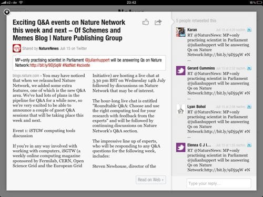
Task: Tap the 'Steven Newhouse, director of the' line
Action: [124, 166]
